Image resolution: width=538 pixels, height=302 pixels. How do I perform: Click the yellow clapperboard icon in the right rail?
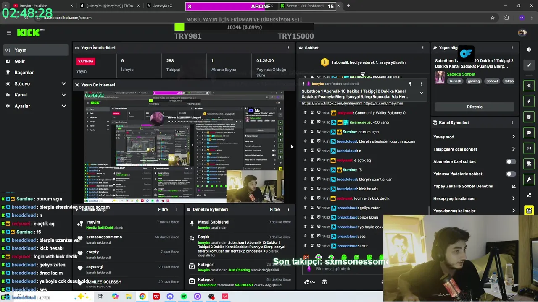[x=529, y=210]
